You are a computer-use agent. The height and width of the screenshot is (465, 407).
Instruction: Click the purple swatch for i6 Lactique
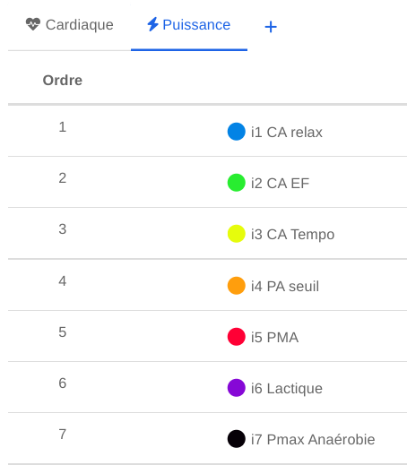[x=237, y=388]
